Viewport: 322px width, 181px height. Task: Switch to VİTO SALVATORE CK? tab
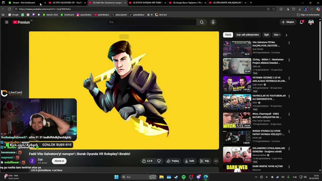coord(67,3)
